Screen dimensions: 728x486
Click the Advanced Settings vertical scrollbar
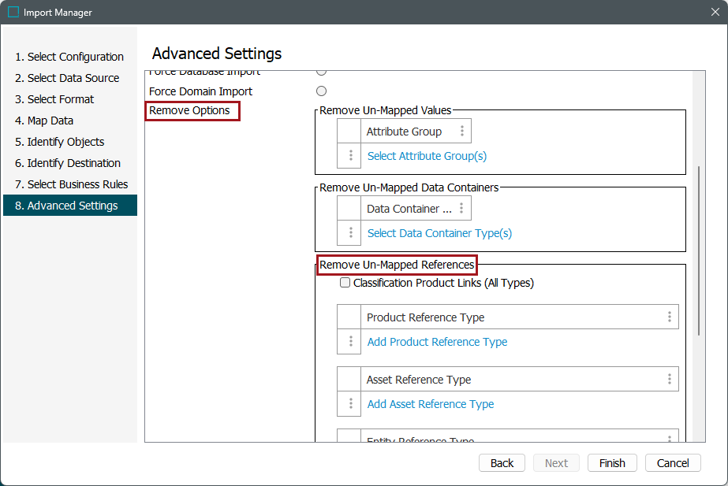pos(698,250)
